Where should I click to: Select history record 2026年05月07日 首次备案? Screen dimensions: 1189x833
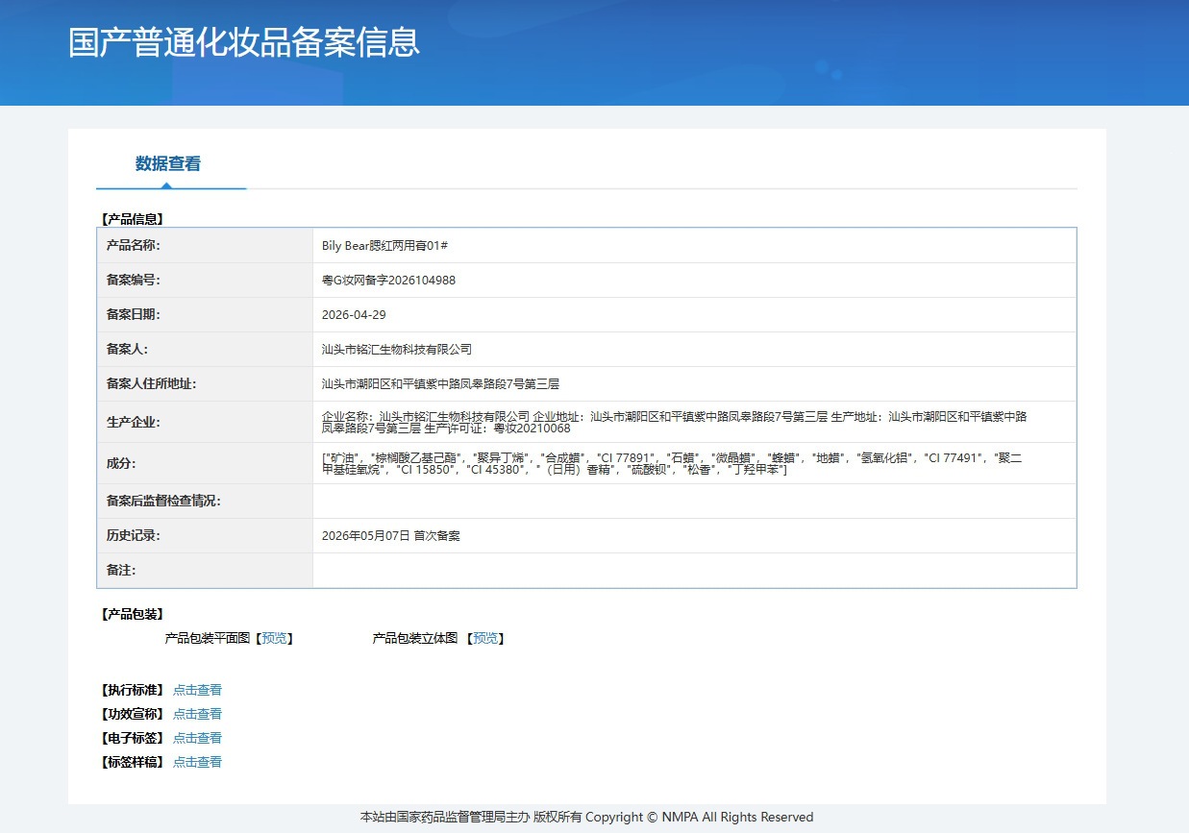[x=391, y=536]
